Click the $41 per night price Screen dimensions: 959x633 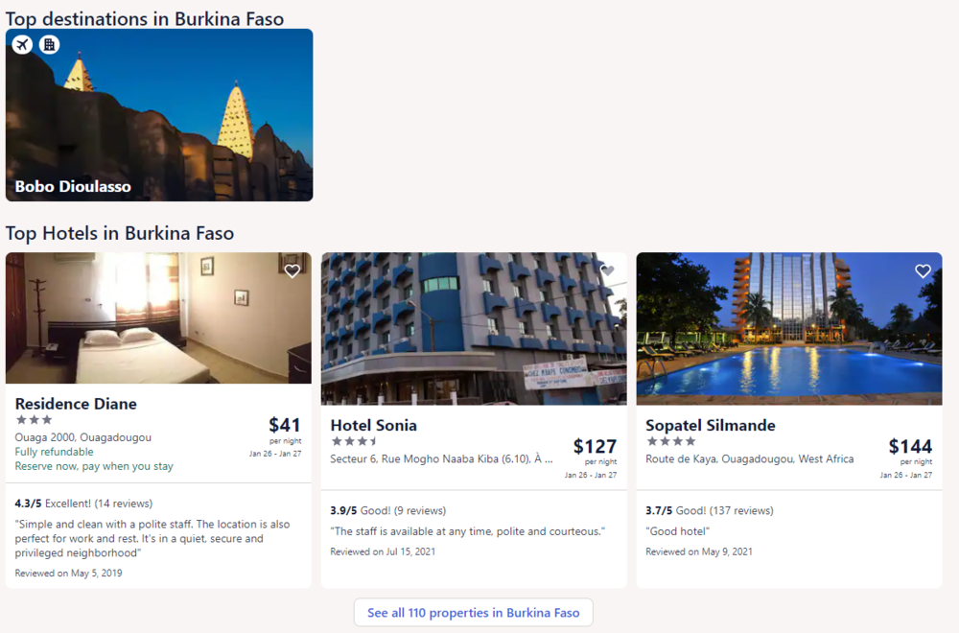pyautogui.click(x=284, y=425)
